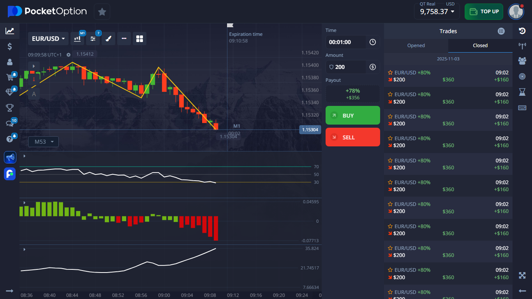The width and height of the screenshot is (532, 299).
Task: Open the chart time settings gear
Action: click(68, 55)
